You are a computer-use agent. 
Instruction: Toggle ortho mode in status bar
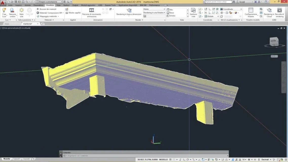coord(184,160)
